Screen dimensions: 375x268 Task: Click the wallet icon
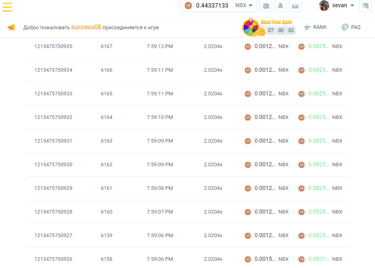pyautogui.click(x=265, y=6)
